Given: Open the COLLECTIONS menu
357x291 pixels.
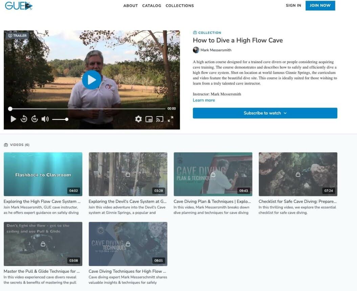Looking at the screenshot, I should [x=180, y=6].
